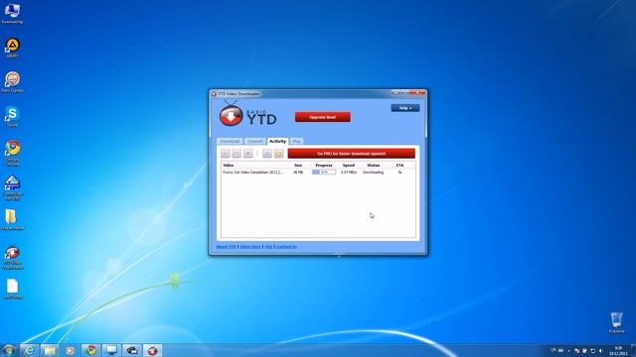Screen dimensions: 636x357
Task: Click the YTD Video Downloader taskbar button
Action: pos(152,350)
